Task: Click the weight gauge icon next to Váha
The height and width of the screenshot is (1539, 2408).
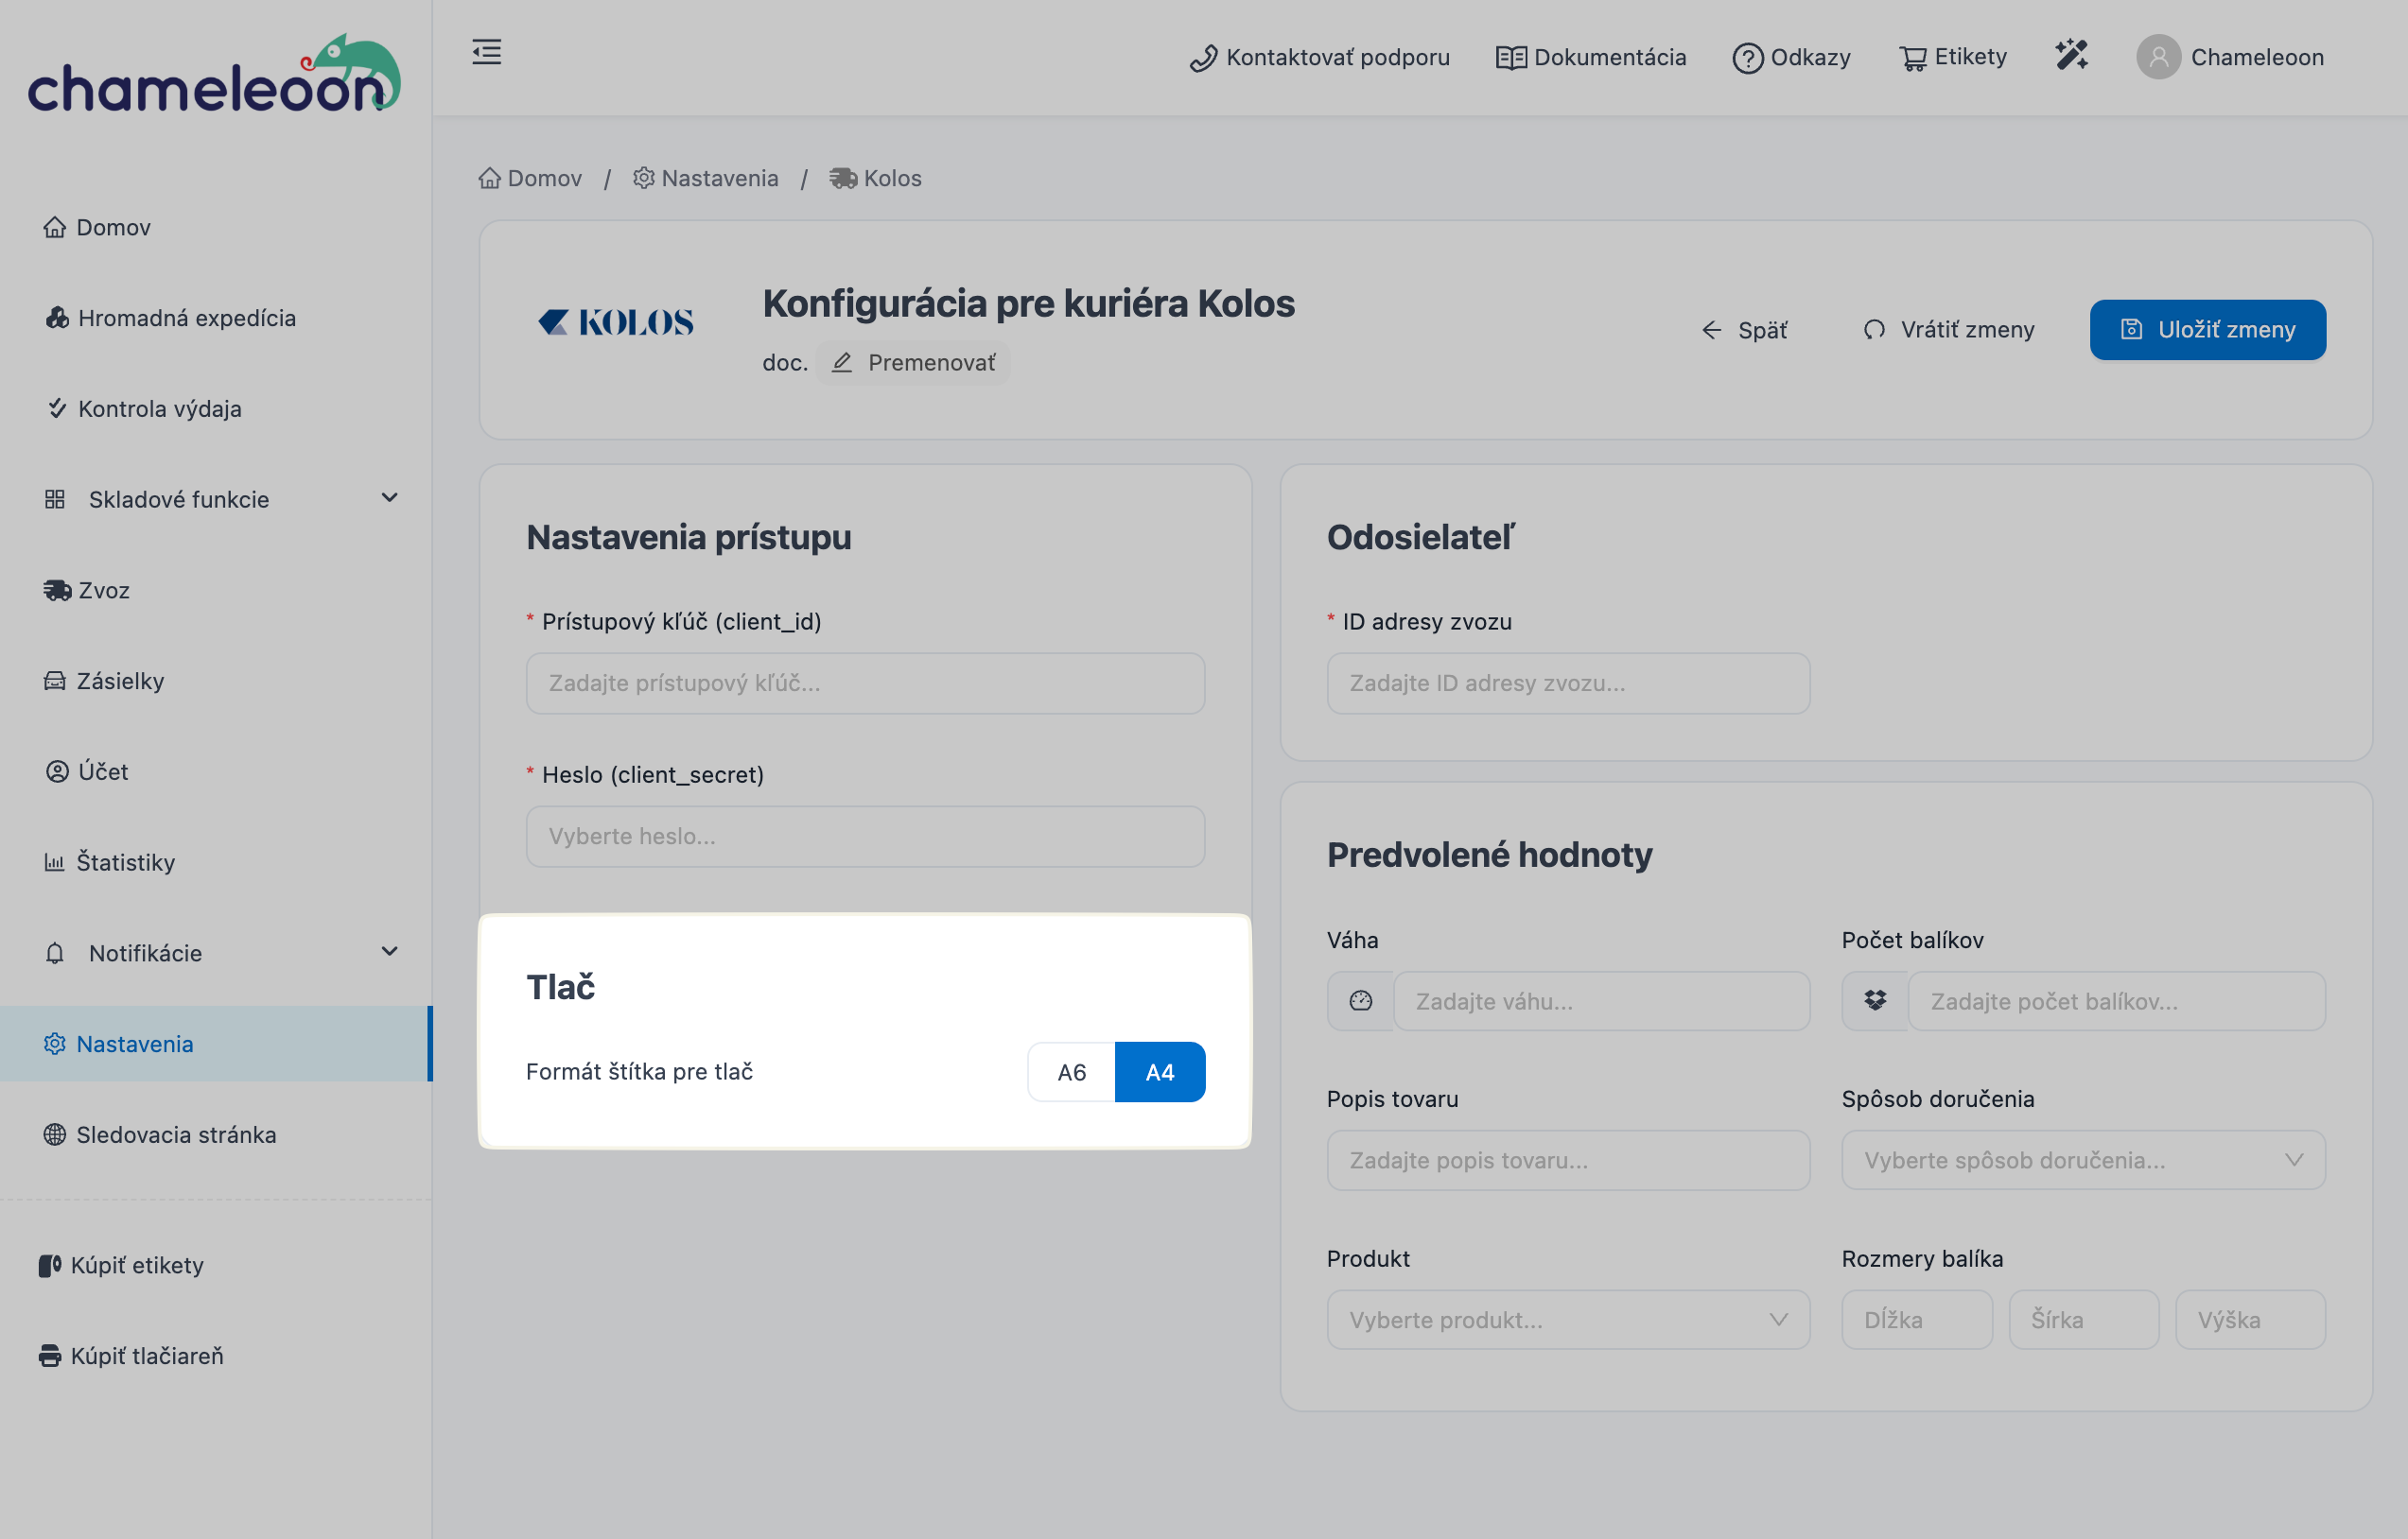Action: tap(1360, 1001)
